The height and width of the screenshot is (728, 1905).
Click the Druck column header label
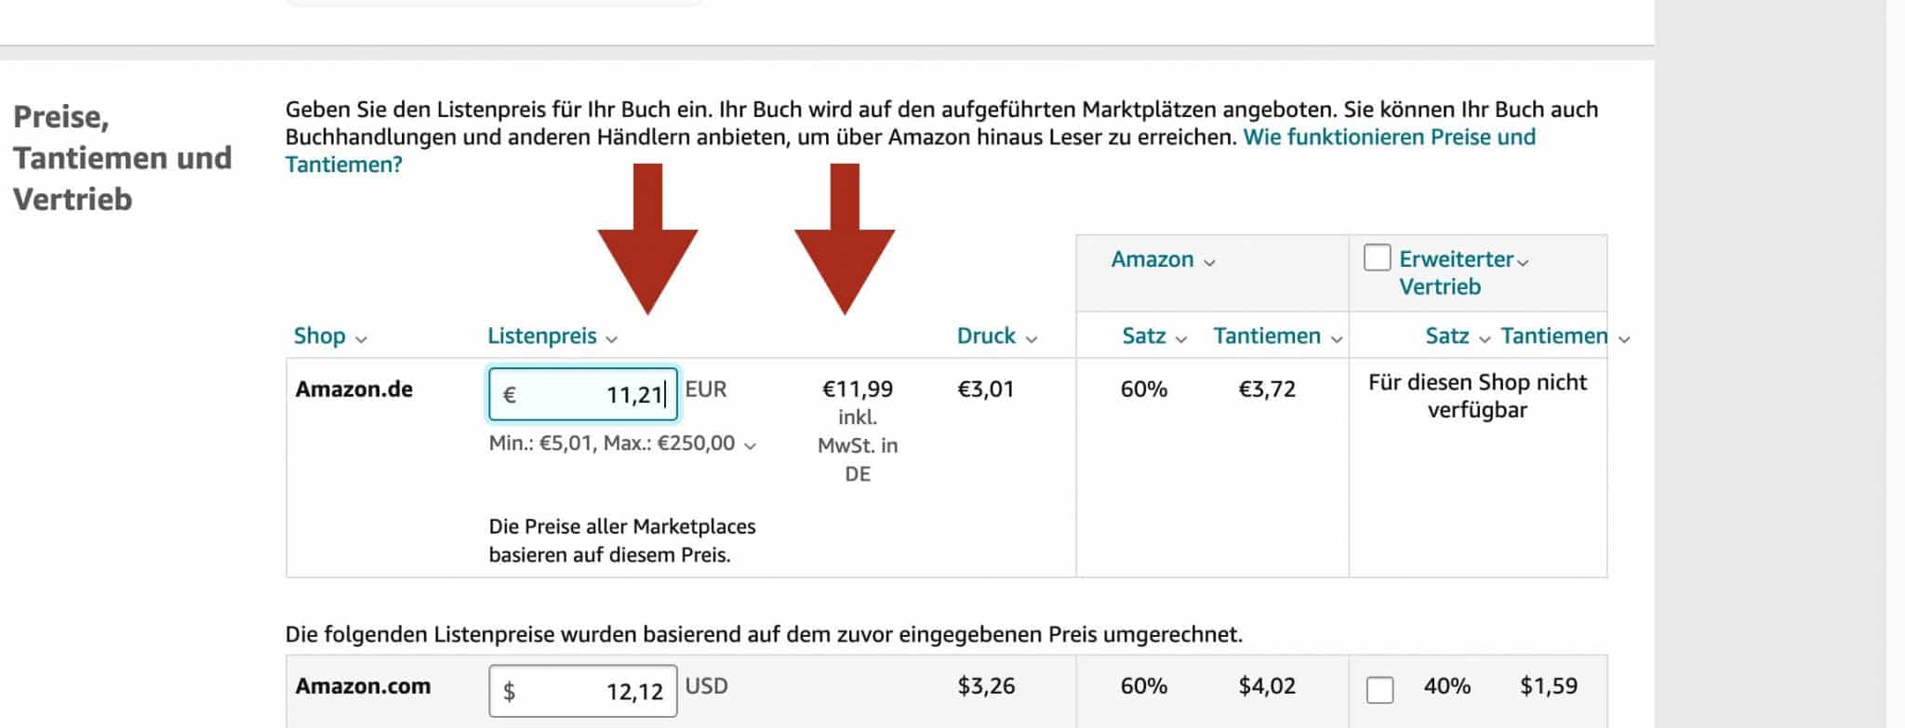(986, 336)
